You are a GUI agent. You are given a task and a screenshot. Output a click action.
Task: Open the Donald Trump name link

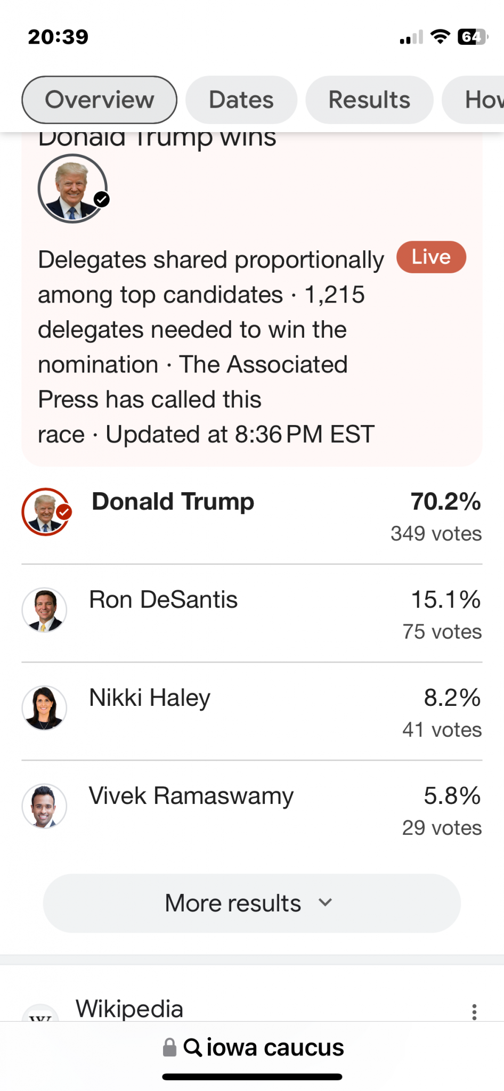click(x=173, y=501)
